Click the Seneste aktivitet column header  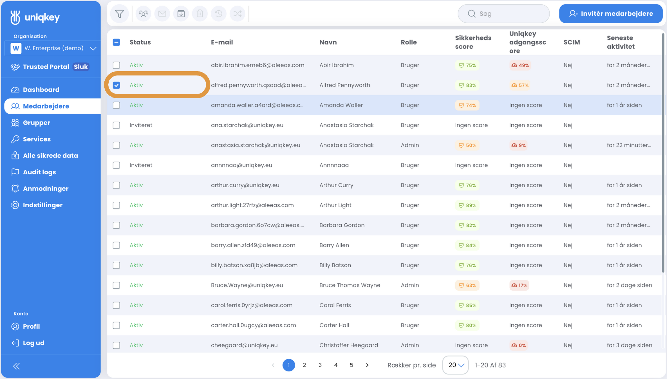[x=621, y=42]
